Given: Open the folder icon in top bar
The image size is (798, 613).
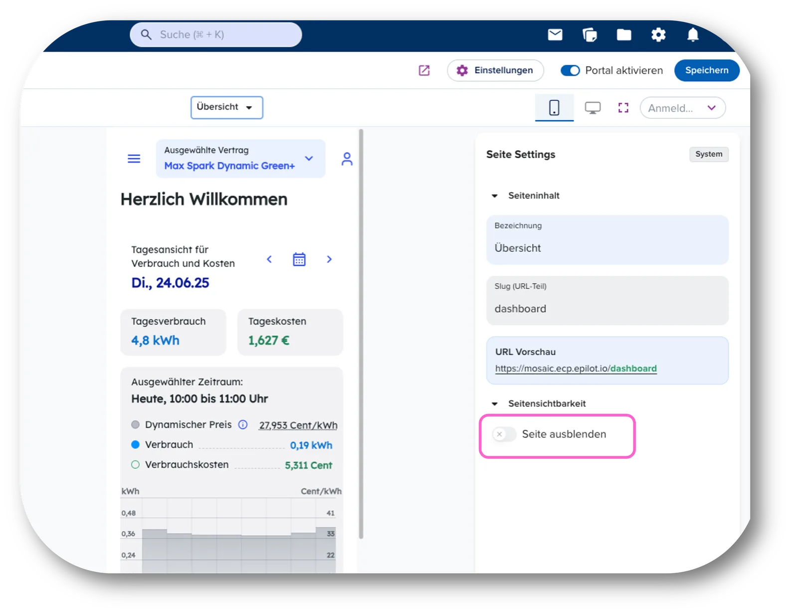Looking at the screenshot, I should 624,34.
